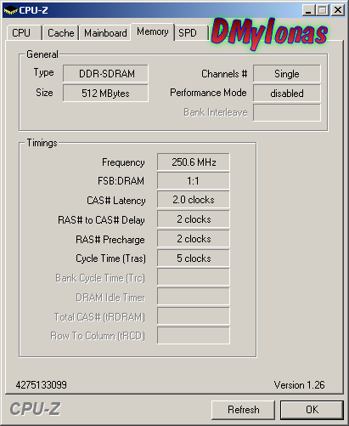Select the 1:1 FSB:DRAM ratio field

pos(194,181)
